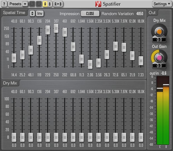173x151 pixels.
Task: Click the CLOSE Impression button
Action: click(90, 13)
